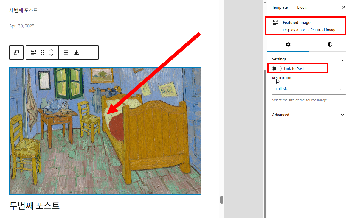This screenshot has height=218, width=346.
Task: Move block up with the up chevron
Action: tap(51, 50)
